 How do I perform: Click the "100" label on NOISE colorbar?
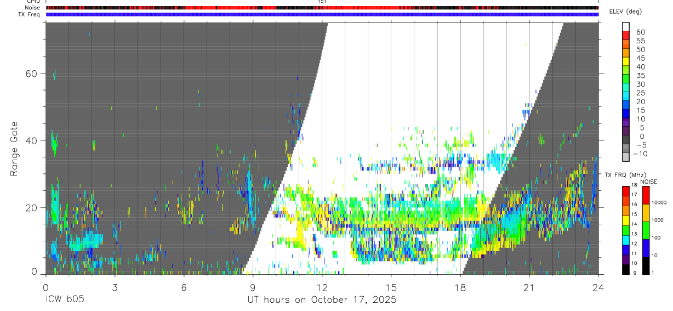[656, 238]
